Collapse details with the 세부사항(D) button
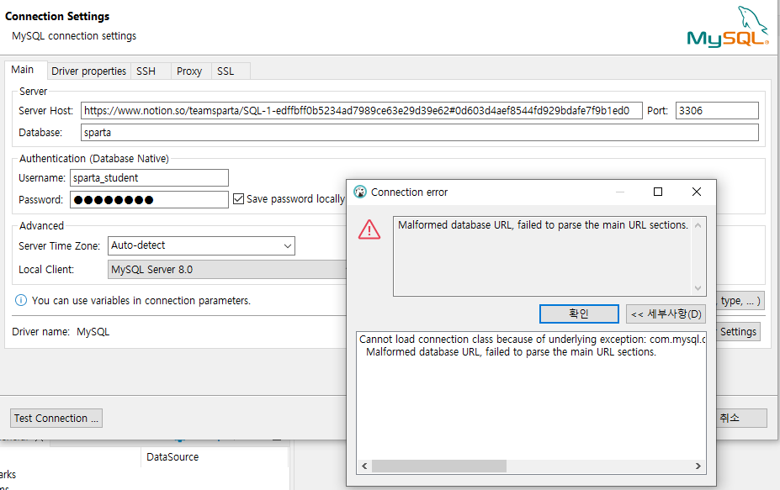 coord(666,313)
